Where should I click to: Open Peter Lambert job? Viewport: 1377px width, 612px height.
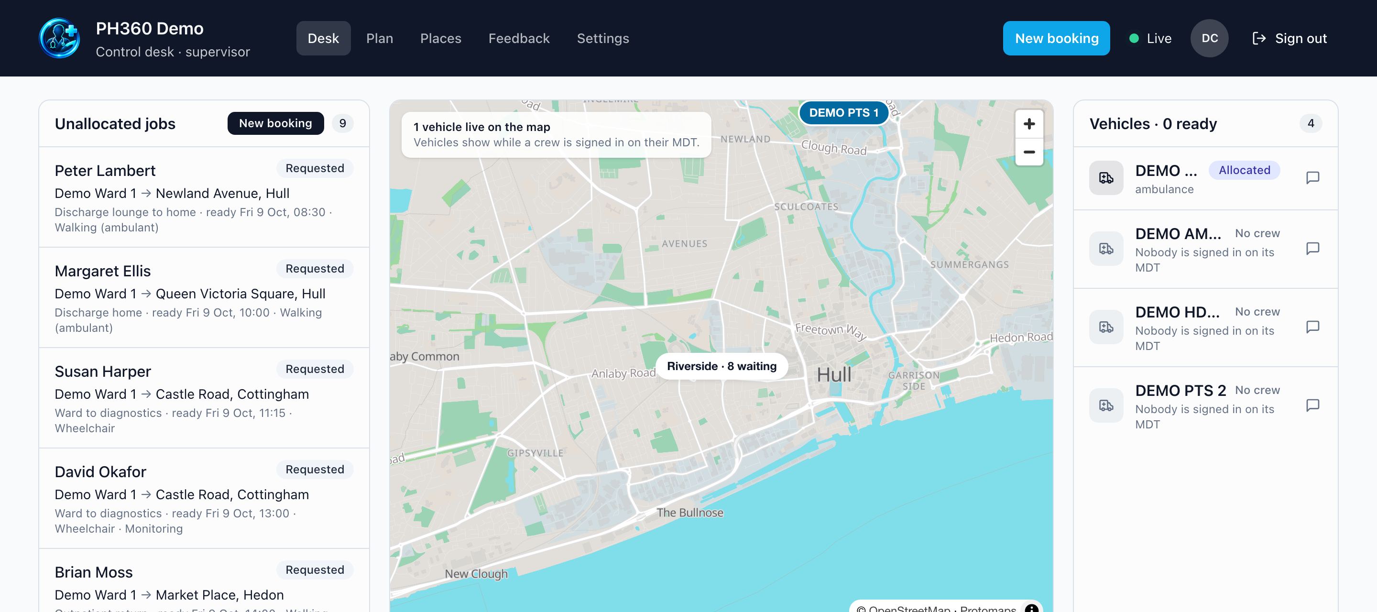[x=204, y=197]
